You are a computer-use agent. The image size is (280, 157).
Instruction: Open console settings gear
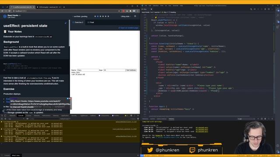(x=138, y=119)
